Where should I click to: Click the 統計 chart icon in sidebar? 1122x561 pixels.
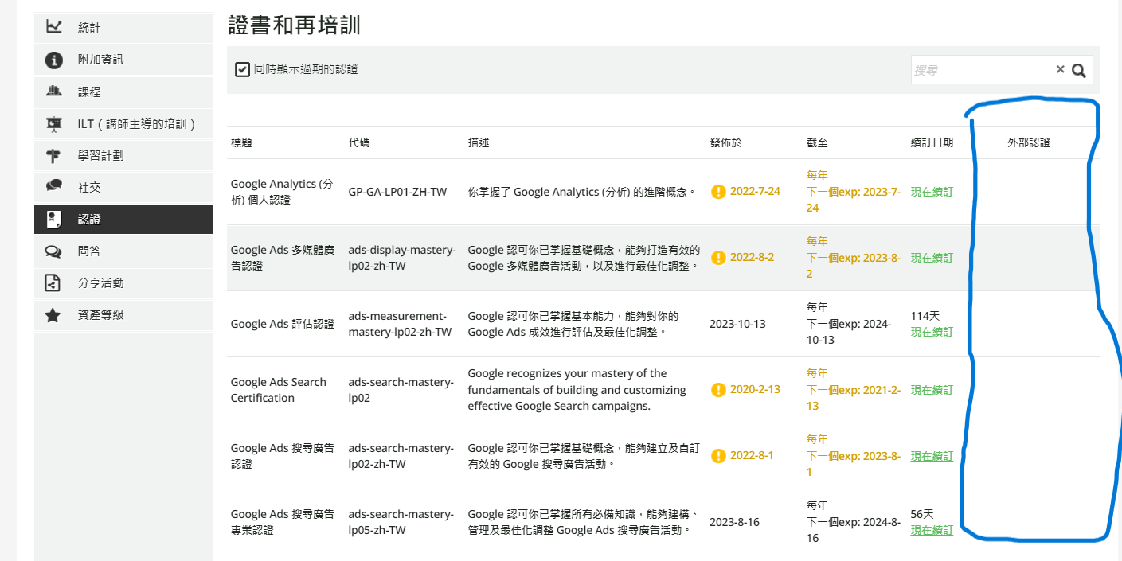(54, 27)
